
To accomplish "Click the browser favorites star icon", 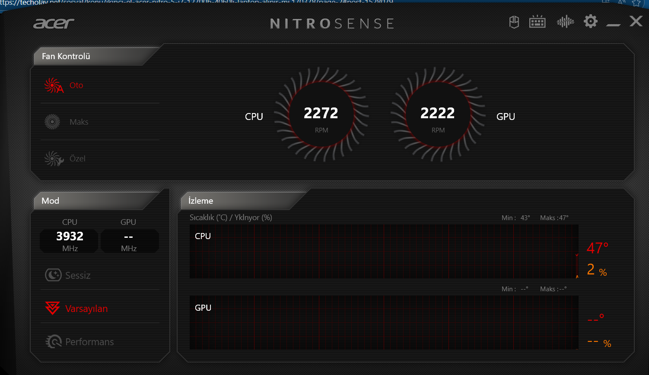I will pos(636,3).
